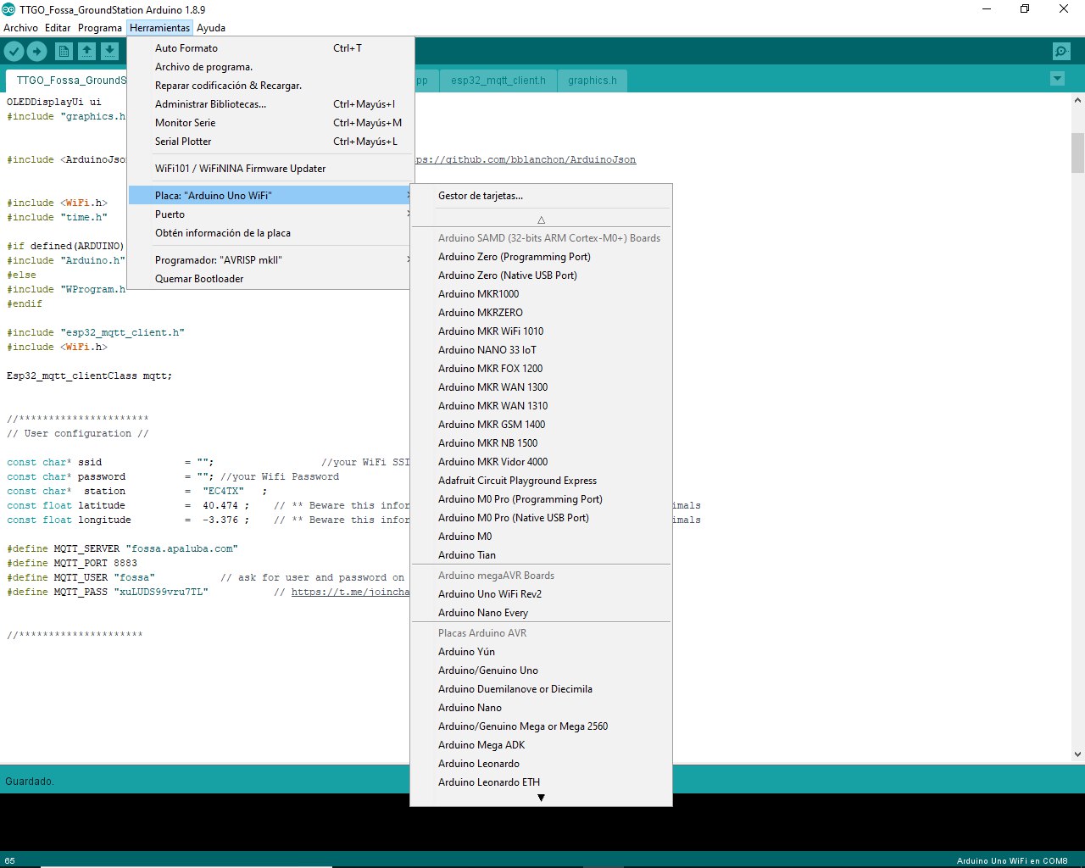Screen dimensions: 1085x868
Task: Switch to the graphics.h tab
Action: [x=593, y=81]
